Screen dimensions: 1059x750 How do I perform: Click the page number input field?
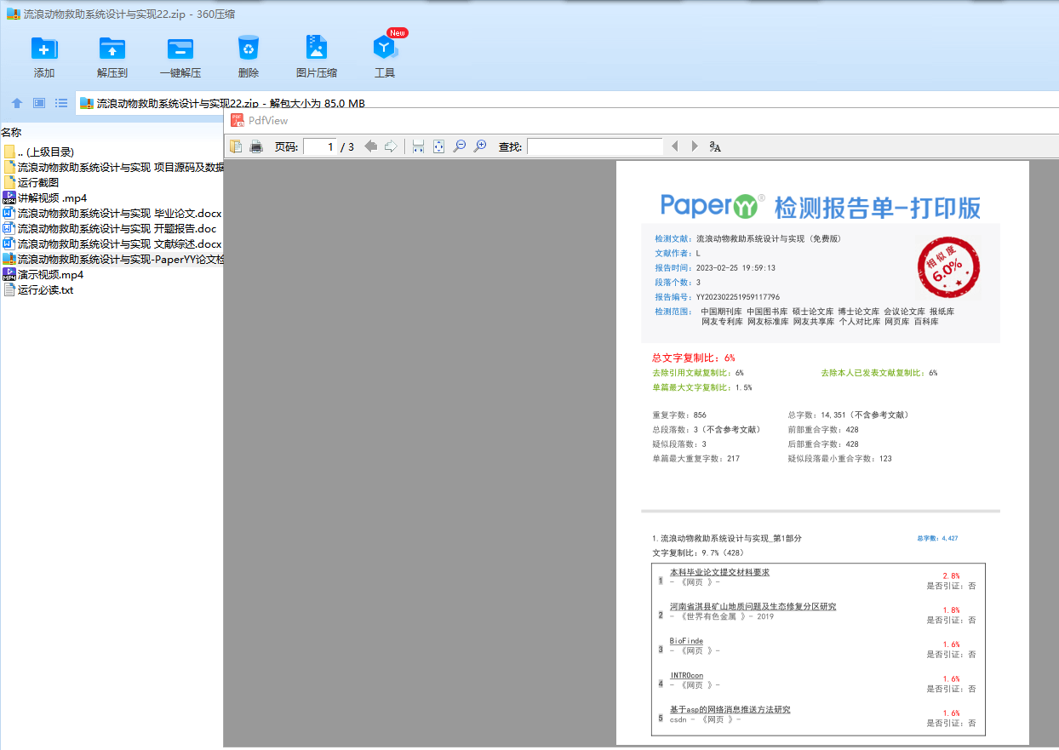coord(319,146)
